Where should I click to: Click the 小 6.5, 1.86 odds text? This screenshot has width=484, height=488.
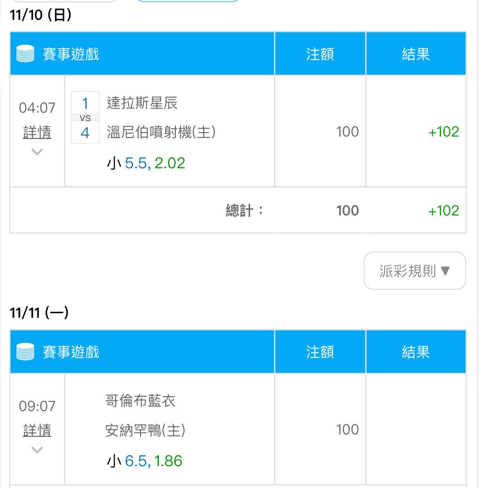(144, 461)
